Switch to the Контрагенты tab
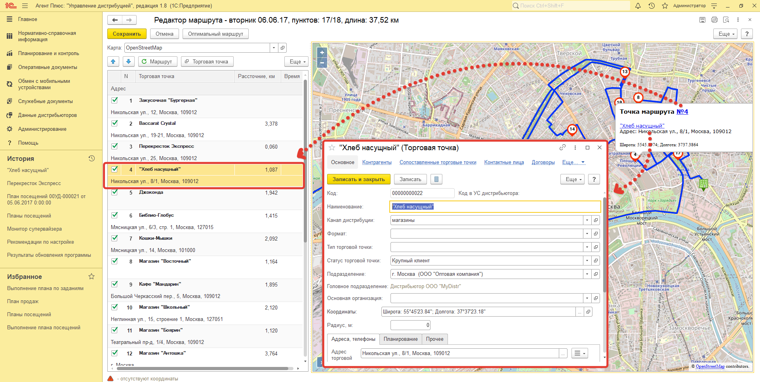The width and height of the screenshot is (760, 382). pyautogui.click(x=377, y=162)
